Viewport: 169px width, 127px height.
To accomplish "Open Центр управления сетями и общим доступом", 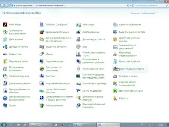I will (x=60, y=98).
